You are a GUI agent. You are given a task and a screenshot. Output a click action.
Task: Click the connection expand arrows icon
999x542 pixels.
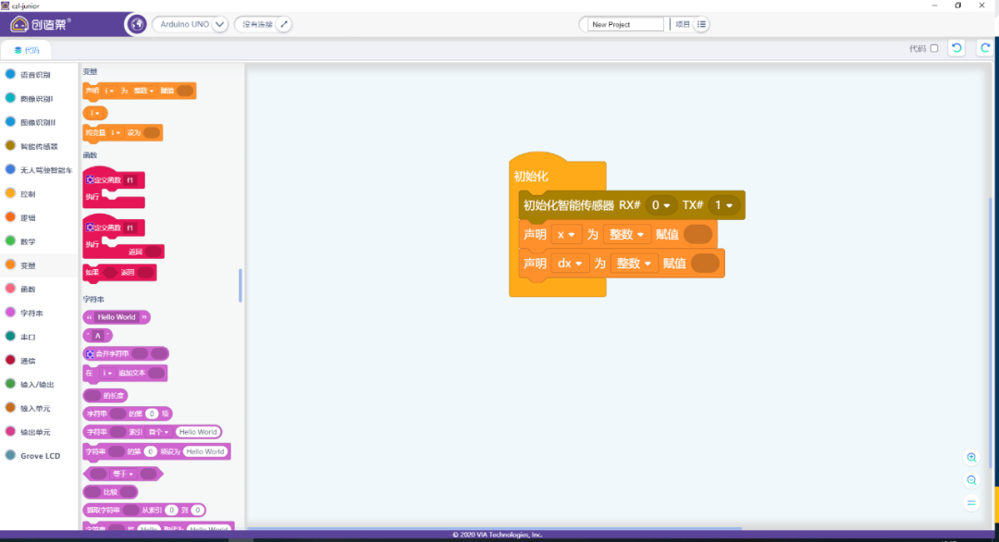coord(284,24)
